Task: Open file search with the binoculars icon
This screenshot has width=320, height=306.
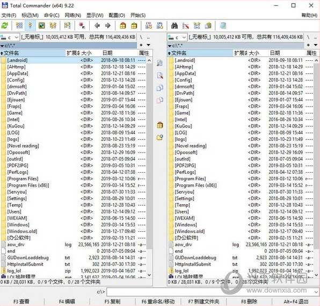Action: pyautogui.click(x=174, y=26)
